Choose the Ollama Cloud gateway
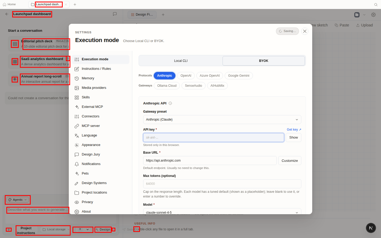This screenshot has height=238, width=381. point(167,86)
